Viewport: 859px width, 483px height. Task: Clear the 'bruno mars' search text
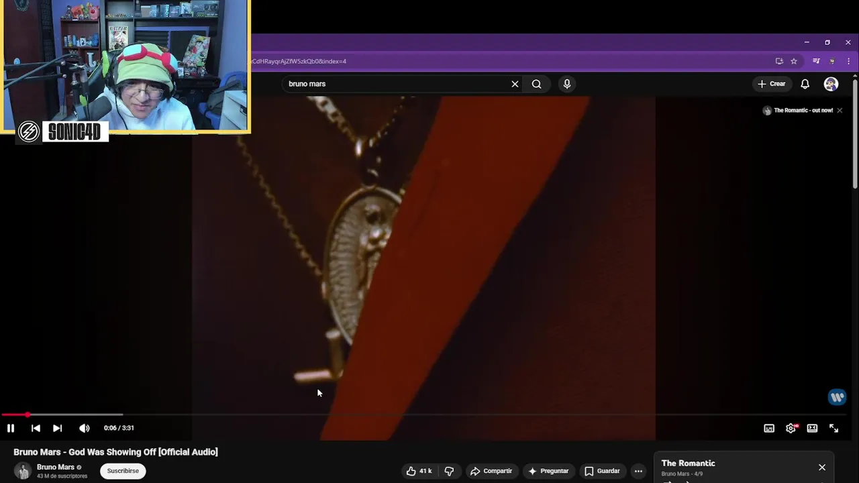click(x=515, y=84)
